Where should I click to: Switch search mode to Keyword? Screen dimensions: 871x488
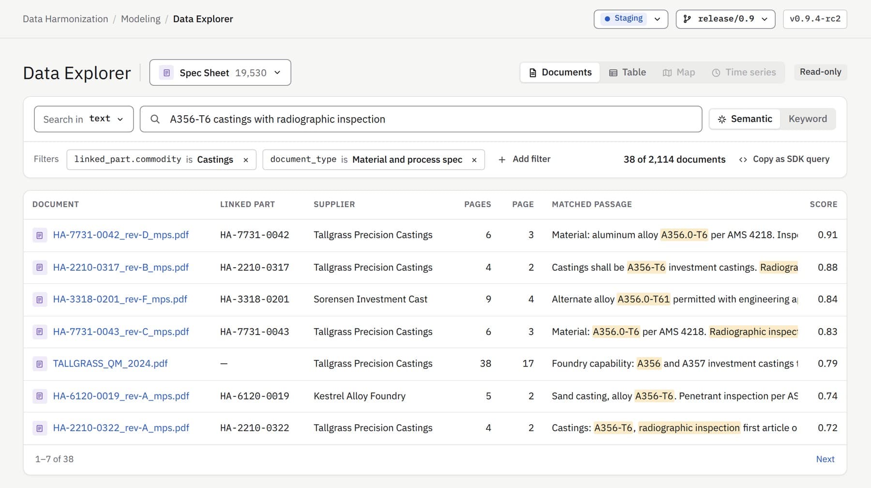click(x=808, y=119)
